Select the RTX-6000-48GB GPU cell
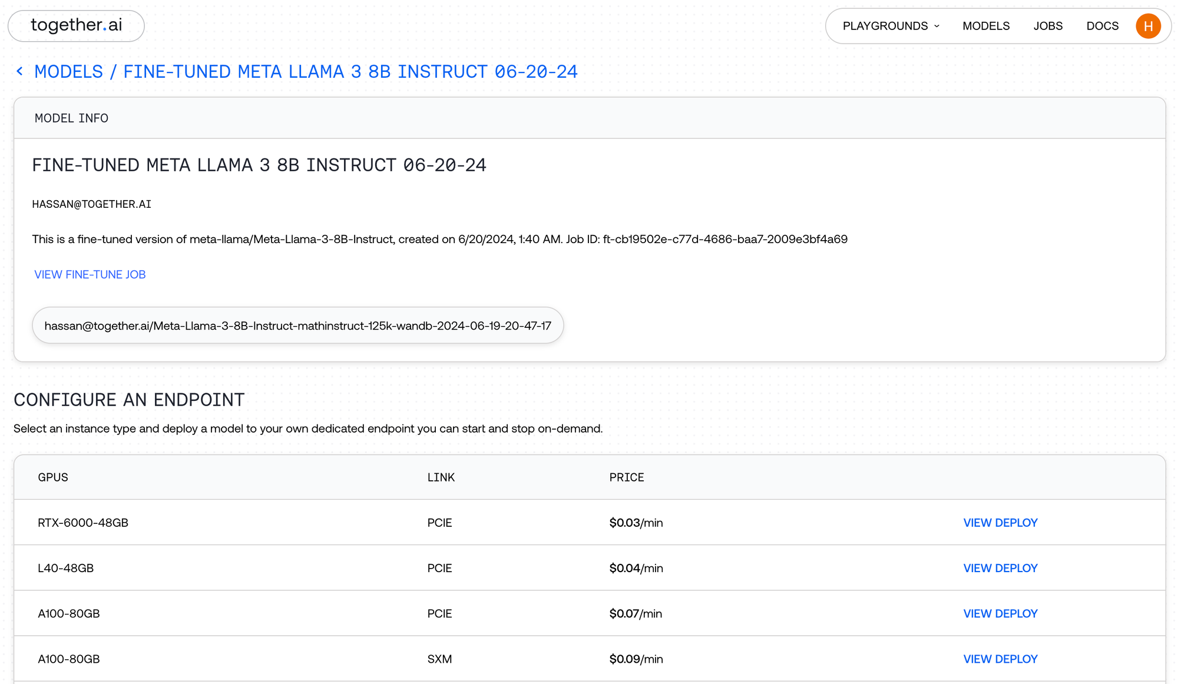 [83, 523]
